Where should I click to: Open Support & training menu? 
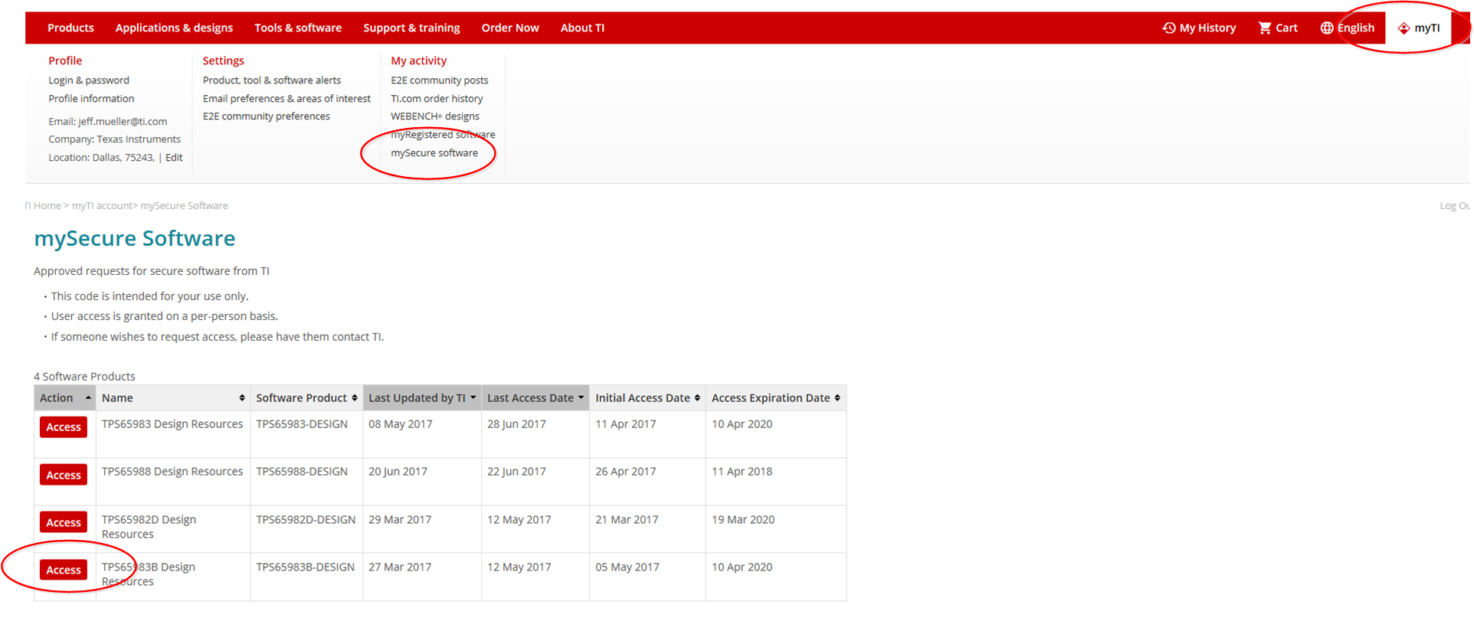411,28
